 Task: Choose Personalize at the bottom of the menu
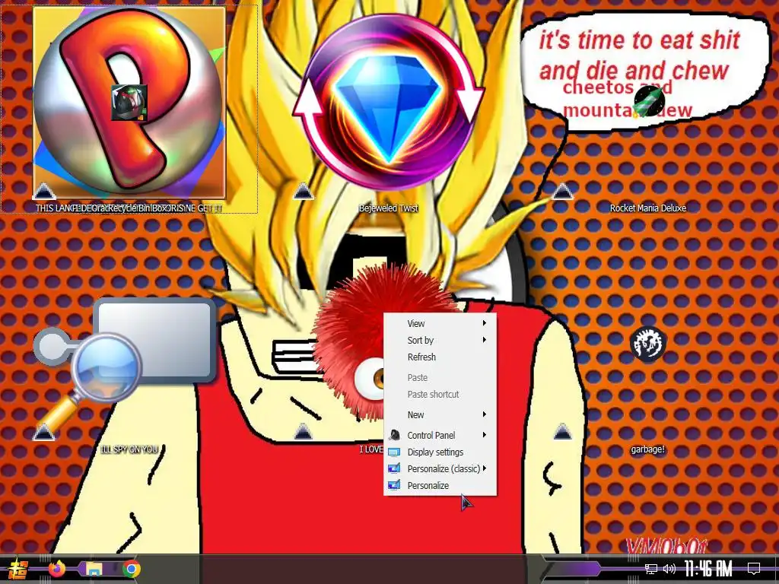pos(440,486)
